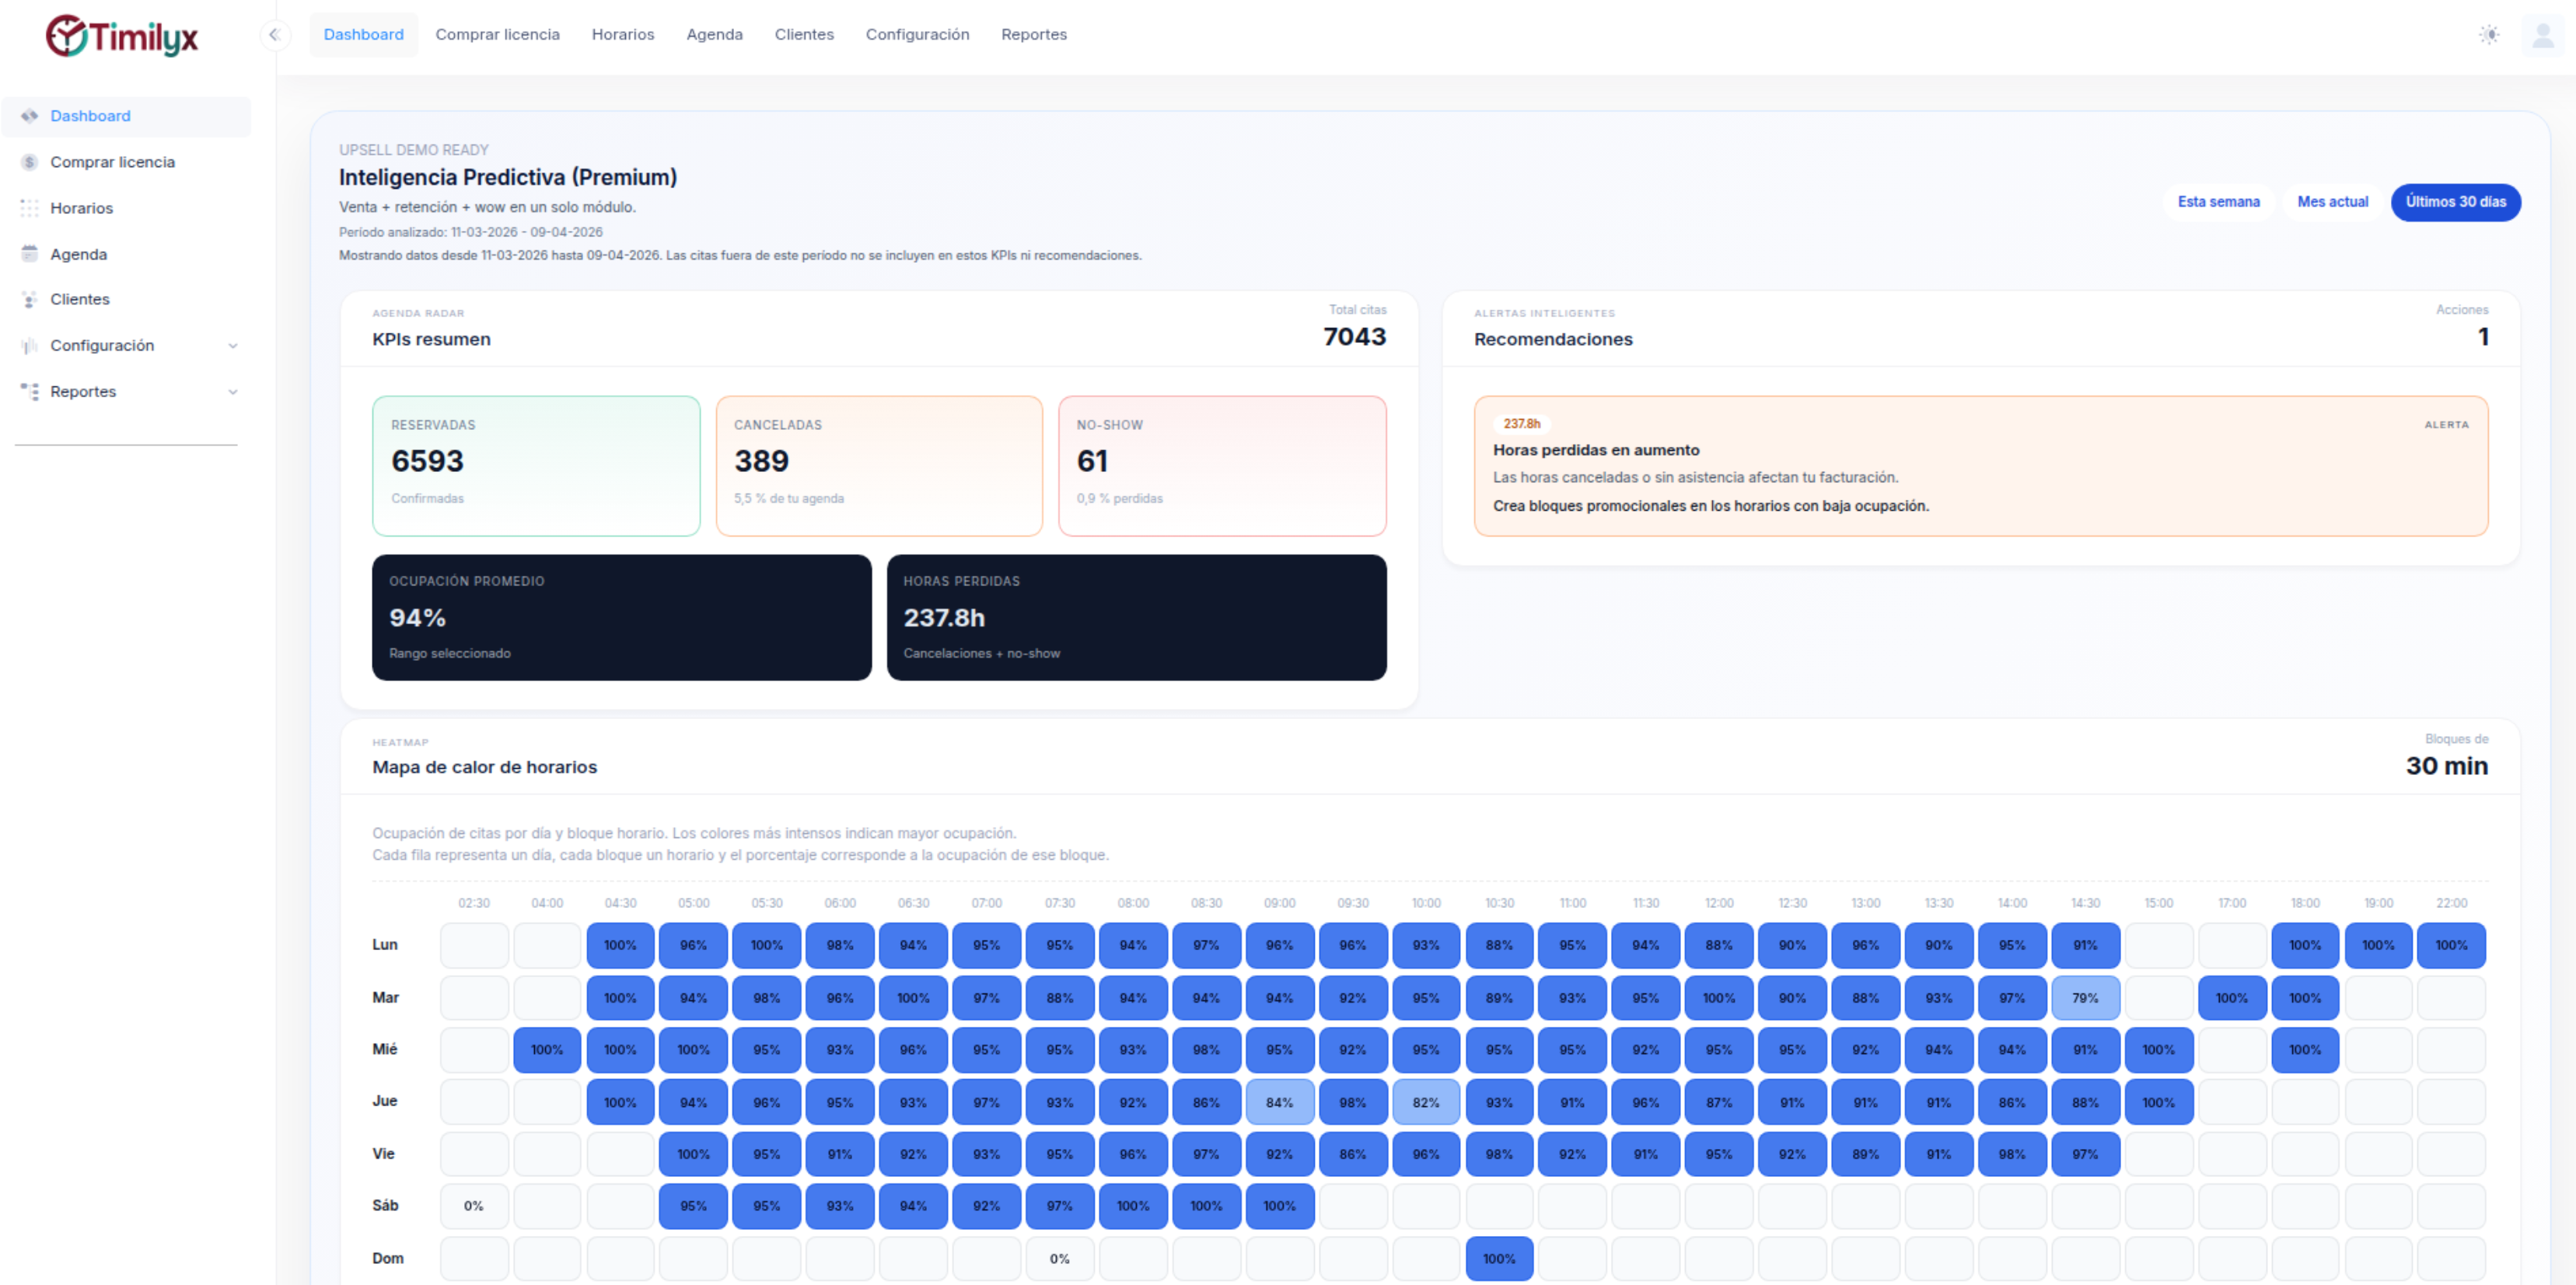Click Acciones count 1 in Recomendaciones

coord(2483,337)
